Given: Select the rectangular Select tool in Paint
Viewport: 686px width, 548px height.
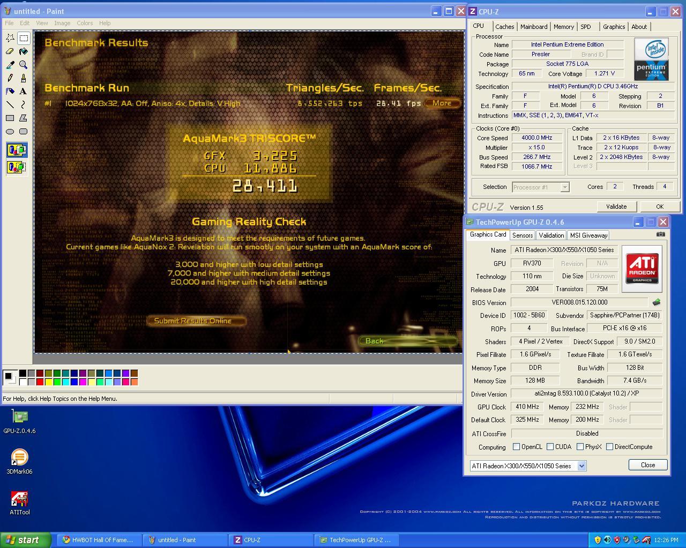Looking at the screenshot, I should tap(24, 38).
